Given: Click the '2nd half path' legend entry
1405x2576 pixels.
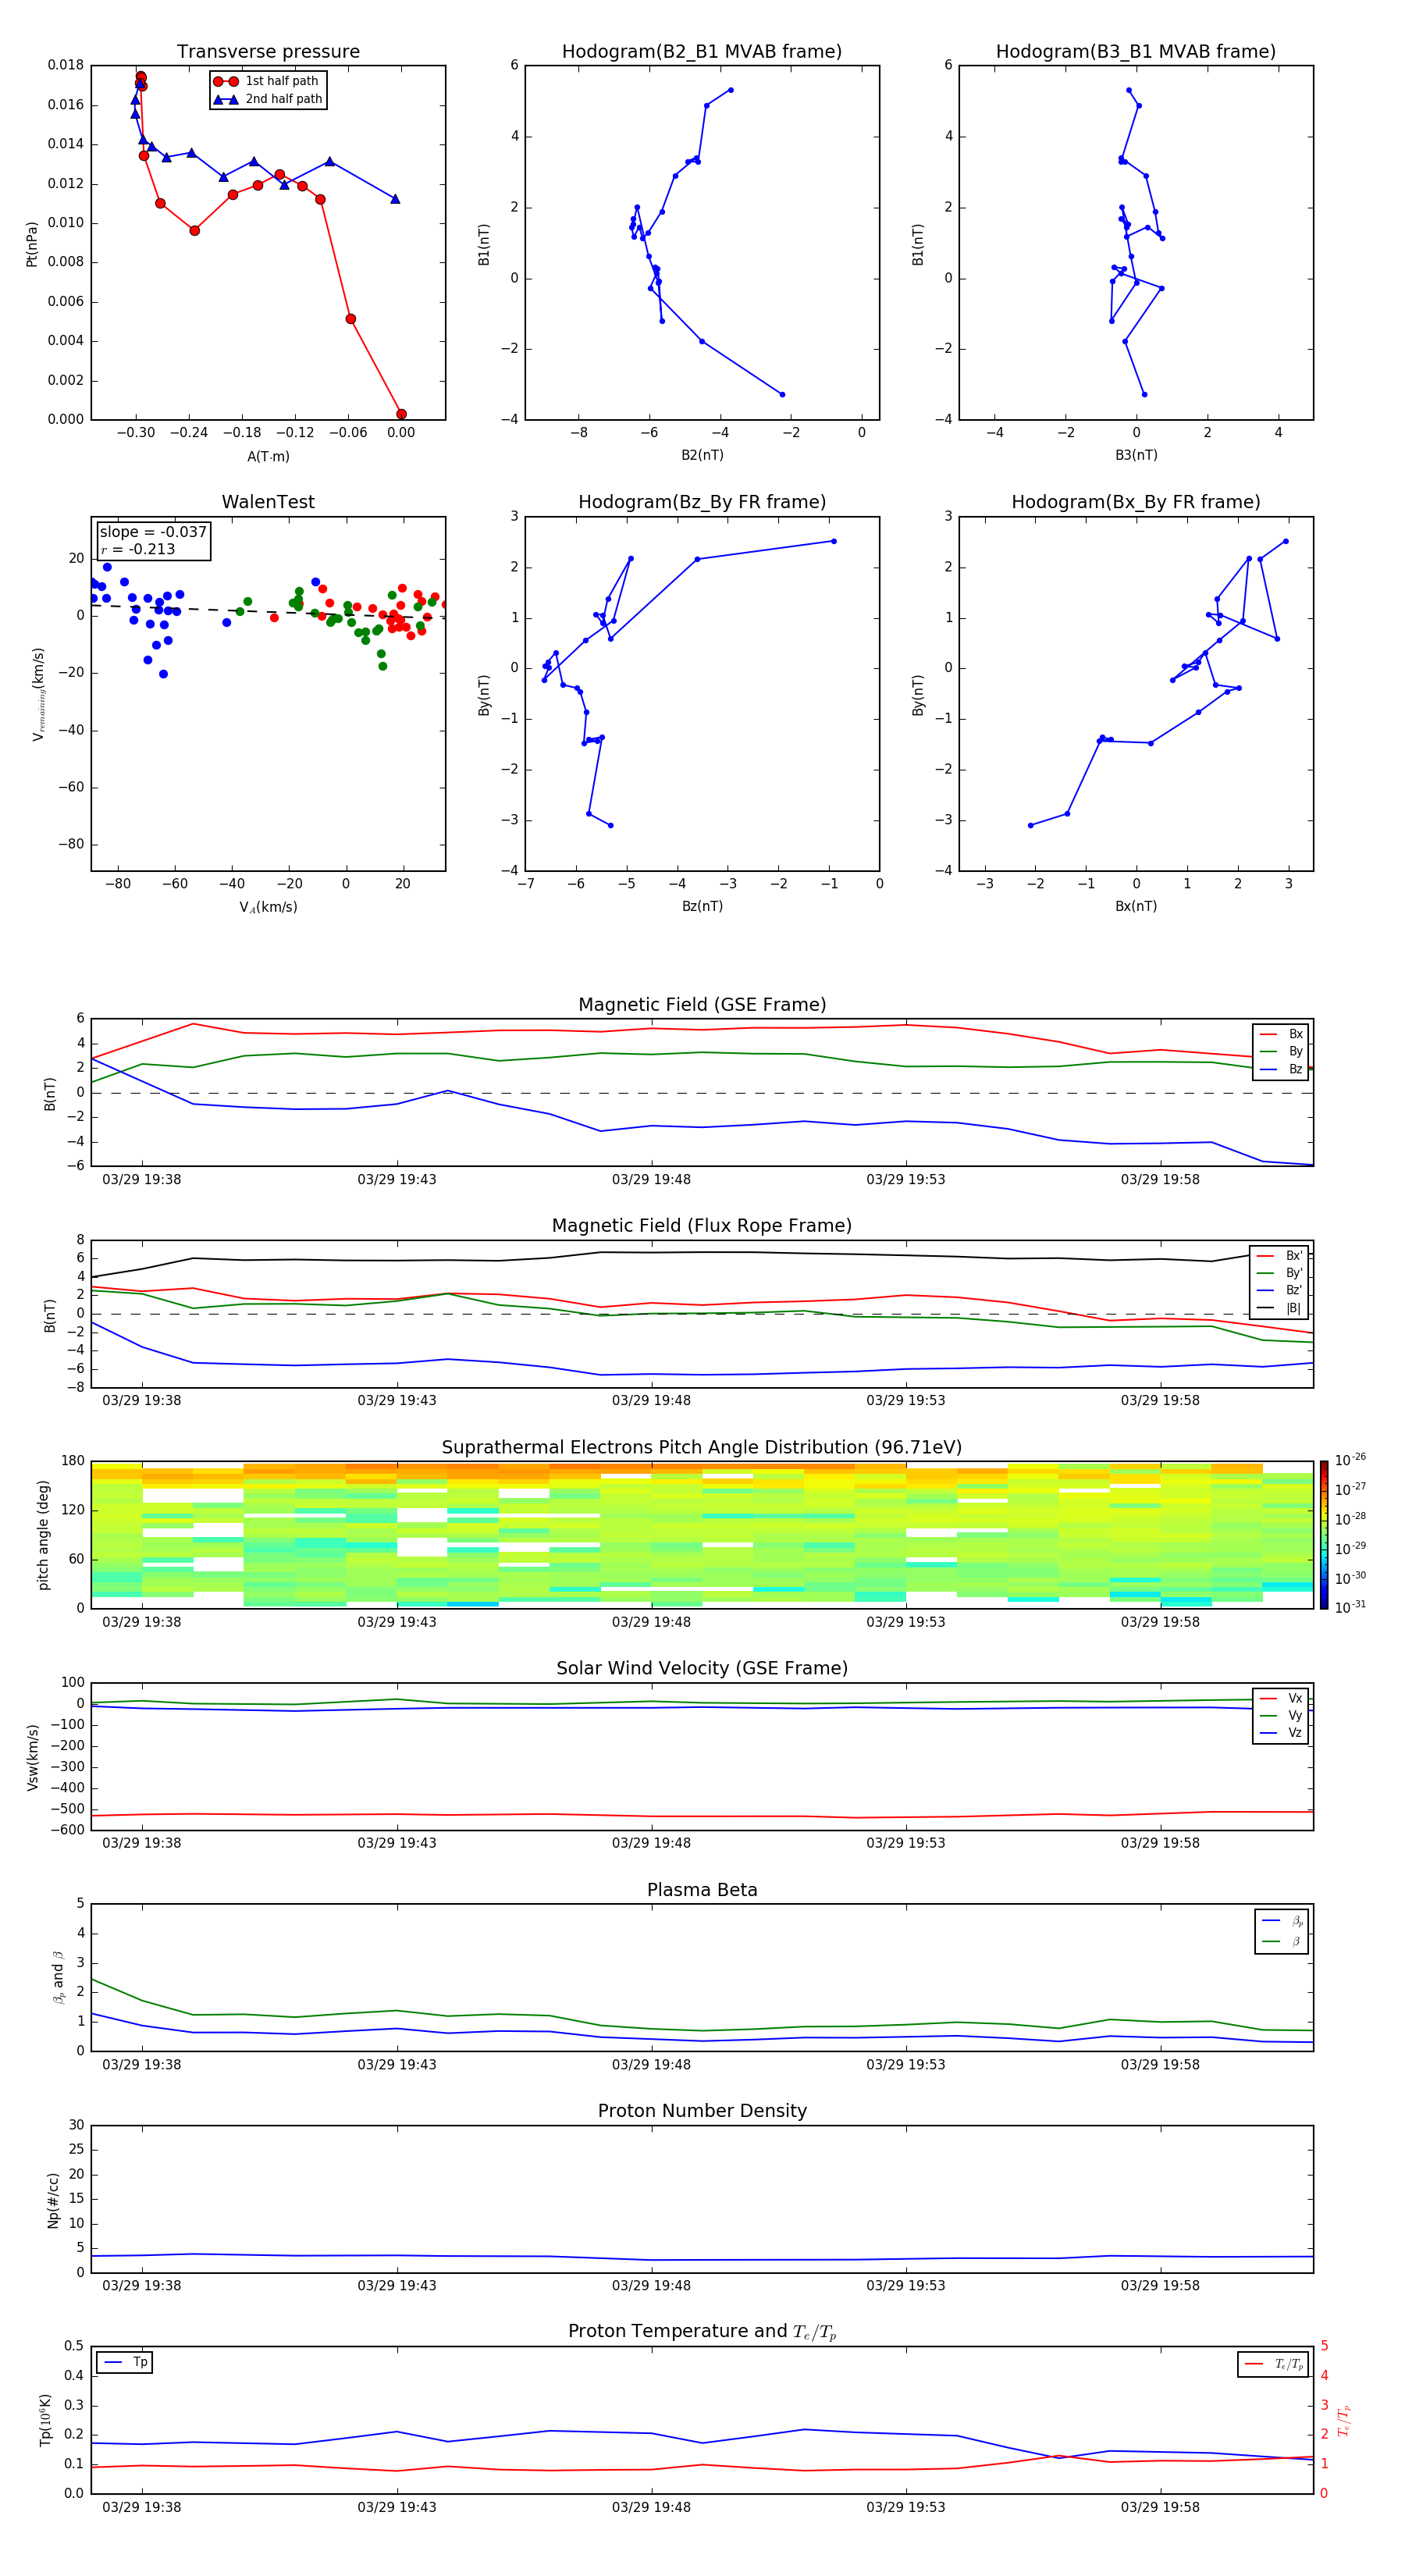Looking at the screenshot, I should click(268, 99).
